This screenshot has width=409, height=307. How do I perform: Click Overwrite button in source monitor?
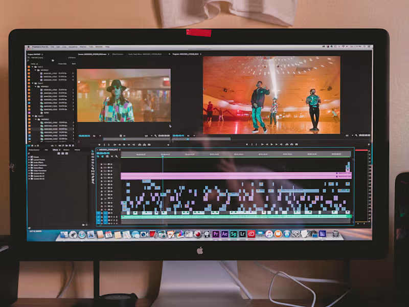point(144,145)
